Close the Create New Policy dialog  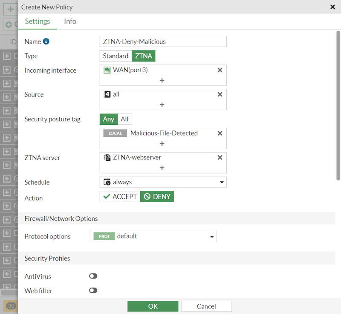tap(332, 7)
